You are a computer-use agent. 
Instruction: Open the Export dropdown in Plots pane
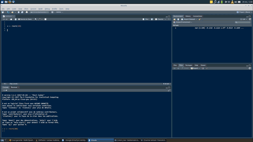[195, 68]
